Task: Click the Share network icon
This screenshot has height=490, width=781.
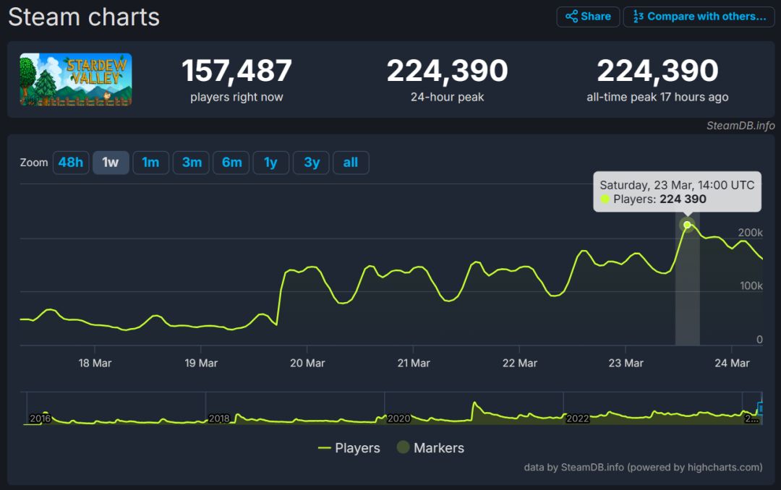Action: tap(571, 17)
